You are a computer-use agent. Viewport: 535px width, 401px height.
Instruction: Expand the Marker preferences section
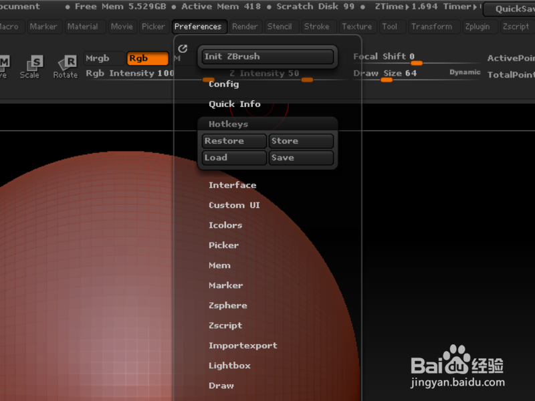tap(225, 285)
